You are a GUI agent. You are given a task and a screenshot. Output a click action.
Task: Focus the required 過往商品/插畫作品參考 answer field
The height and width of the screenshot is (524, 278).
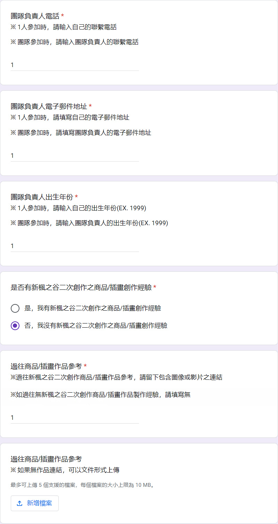click(75, 418)
